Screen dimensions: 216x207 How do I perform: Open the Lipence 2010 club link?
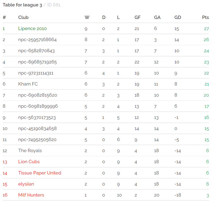coord(32,29)
